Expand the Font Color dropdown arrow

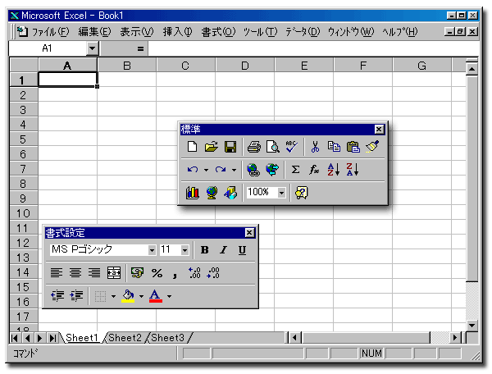[169, 296]
